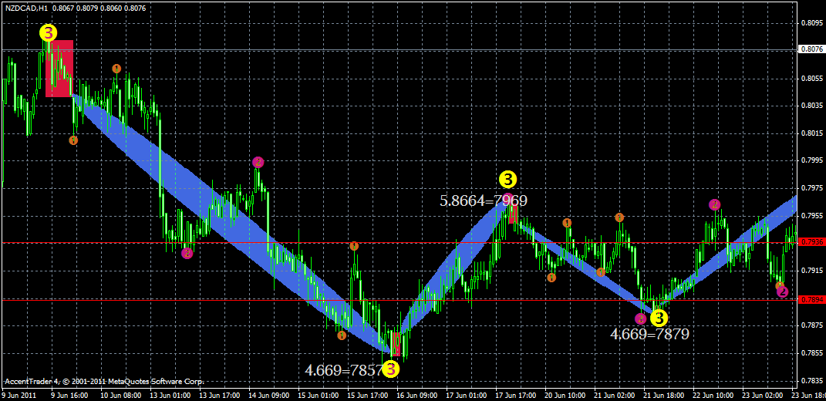Click the red 0.7894 price level label
The image size is (826, 401).
812,300
